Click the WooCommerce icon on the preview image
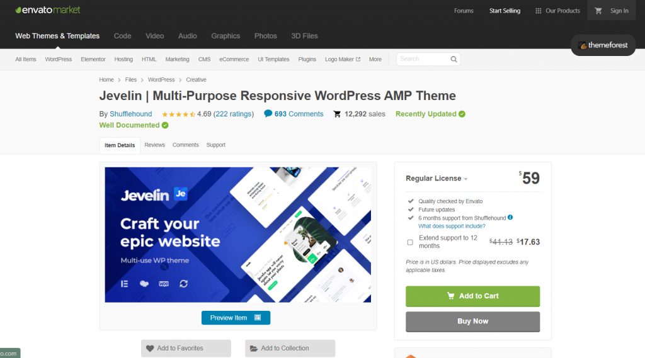Viewport: 645px width, 358px height. coord(164,284)
